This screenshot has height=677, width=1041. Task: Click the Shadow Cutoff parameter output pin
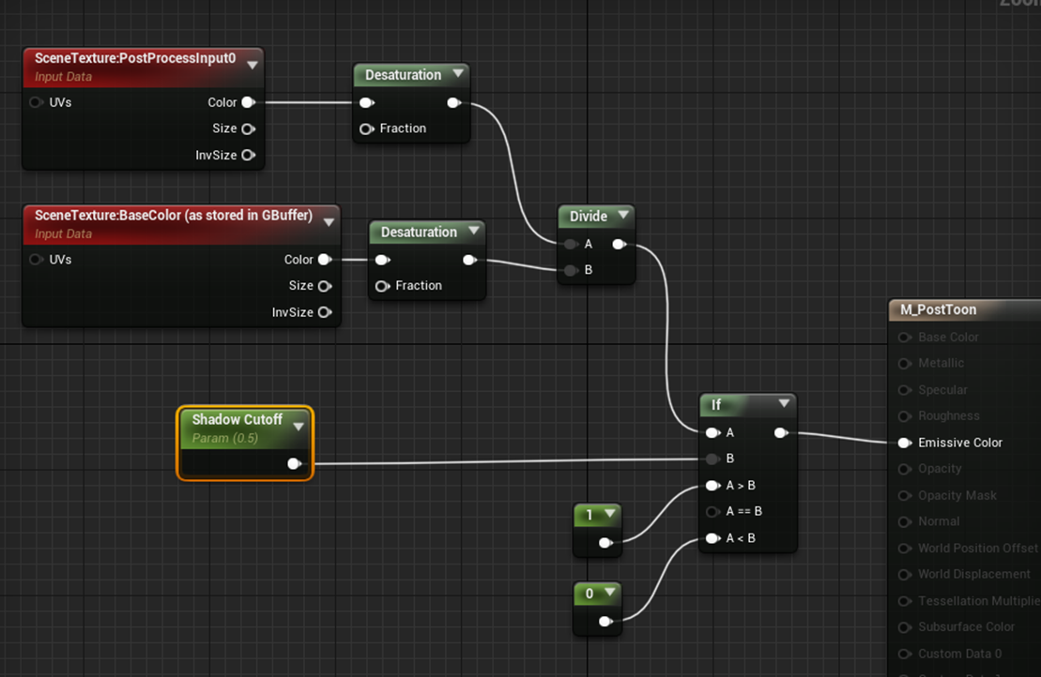[x=295, y=463]
